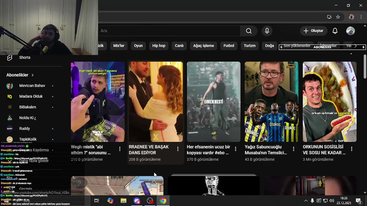Select the Oyun category chip
Viewport: 367px width, 206px height.
[x=138, y=46]
